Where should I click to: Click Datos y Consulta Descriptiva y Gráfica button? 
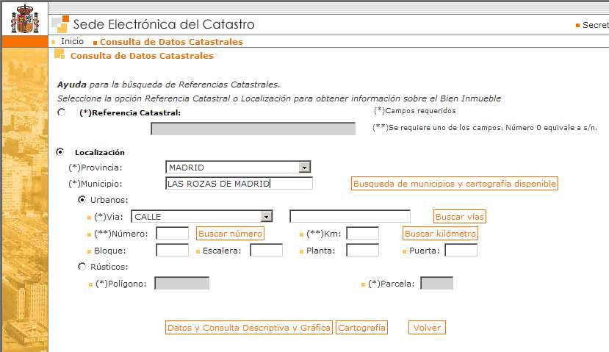pyautogui.click(x=248, y=328)
